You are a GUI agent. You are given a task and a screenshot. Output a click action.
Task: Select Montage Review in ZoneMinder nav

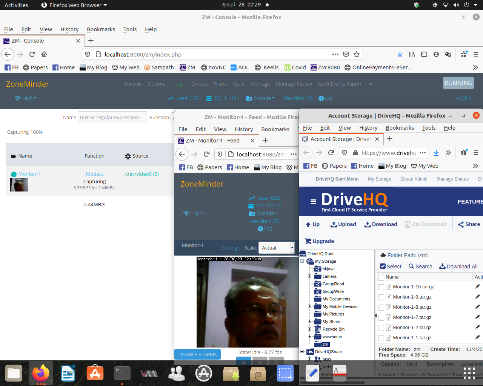point(294,84)
